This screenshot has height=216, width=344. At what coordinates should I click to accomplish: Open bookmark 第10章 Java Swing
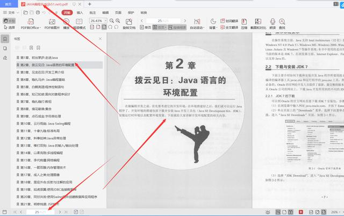coord(44,124)
